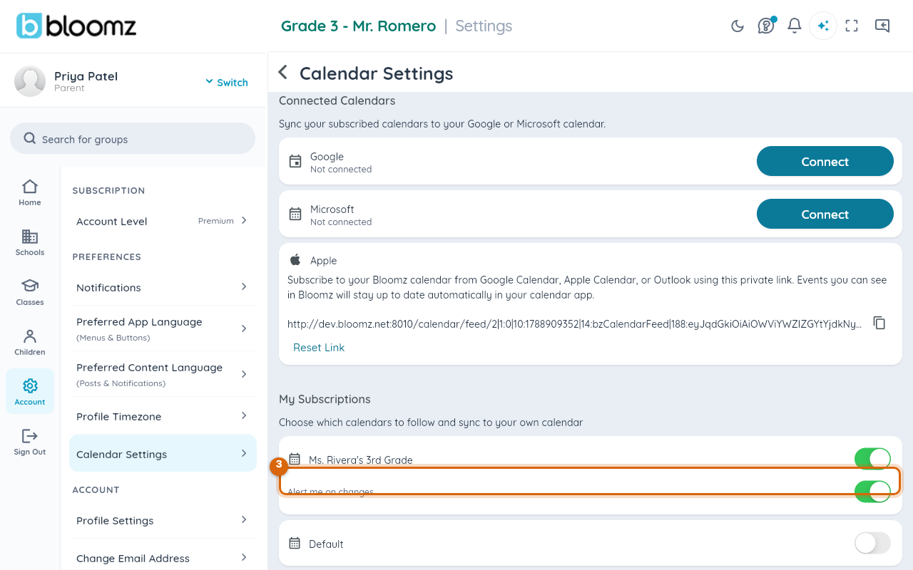Click the Microsoft calendar icon
This screenshot has height=570, width=913.
click(295, 214)
